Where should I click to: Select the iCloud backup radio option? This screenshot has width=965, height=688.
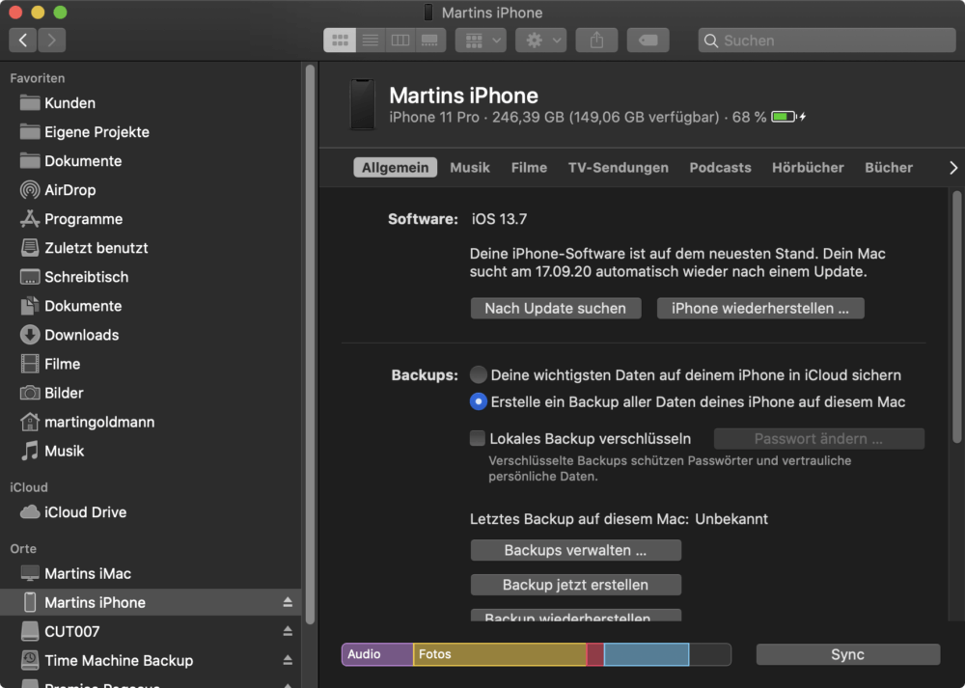coord(479,374)
